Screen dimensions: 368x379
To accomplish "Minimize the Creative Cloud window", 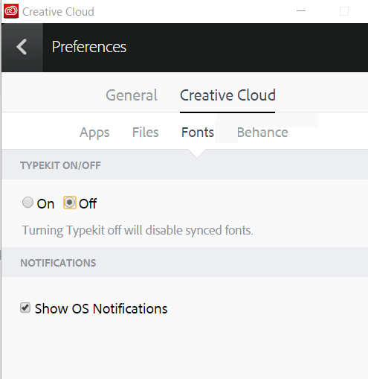I will (301, 11).
